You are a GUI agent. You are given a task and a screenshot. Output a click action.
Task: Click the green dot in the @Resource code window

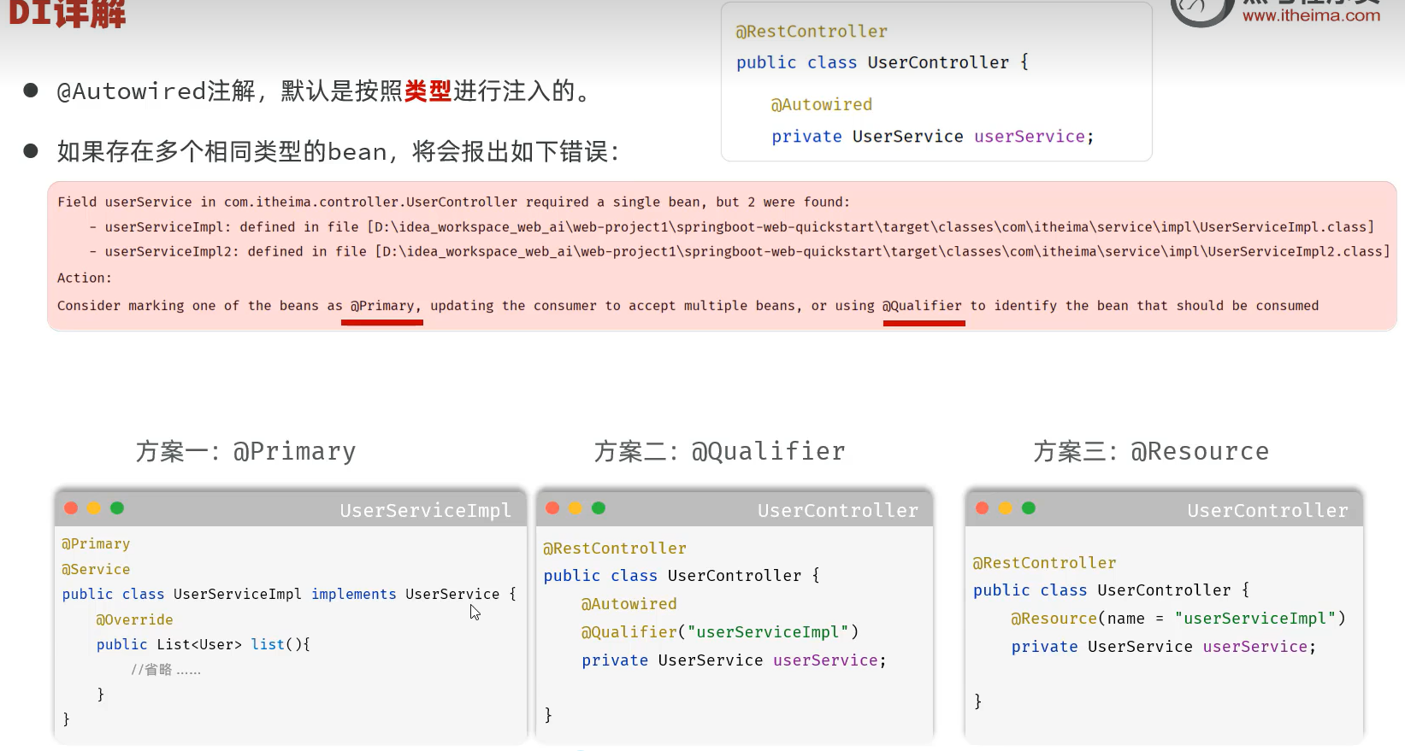1029,508
